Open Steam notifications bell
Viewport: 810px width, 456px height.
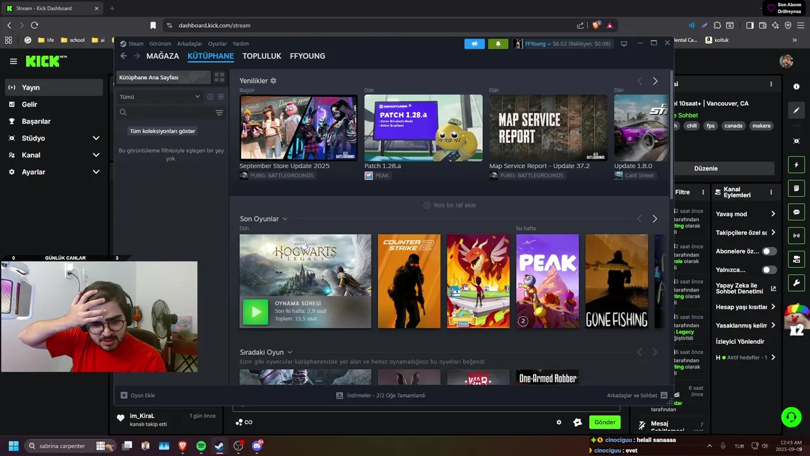(x=498, y=44)
